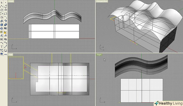
Task: Activate the Rectangle tool
Action: tap(5, 14)
